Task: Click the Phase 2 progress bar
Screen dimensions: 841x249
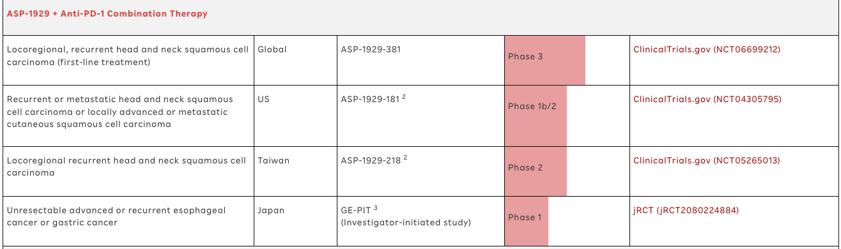Action: pos(536,171)
